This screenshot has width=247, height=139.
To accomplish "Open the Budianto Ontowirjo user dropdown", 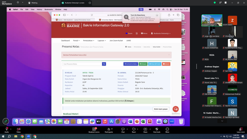I will [x=161, y=34].
